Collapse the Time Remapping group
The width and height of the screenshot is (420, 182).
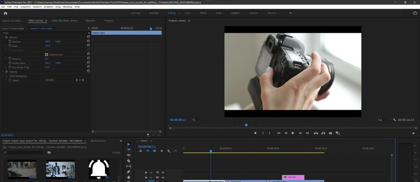click(x=4, y=76)
